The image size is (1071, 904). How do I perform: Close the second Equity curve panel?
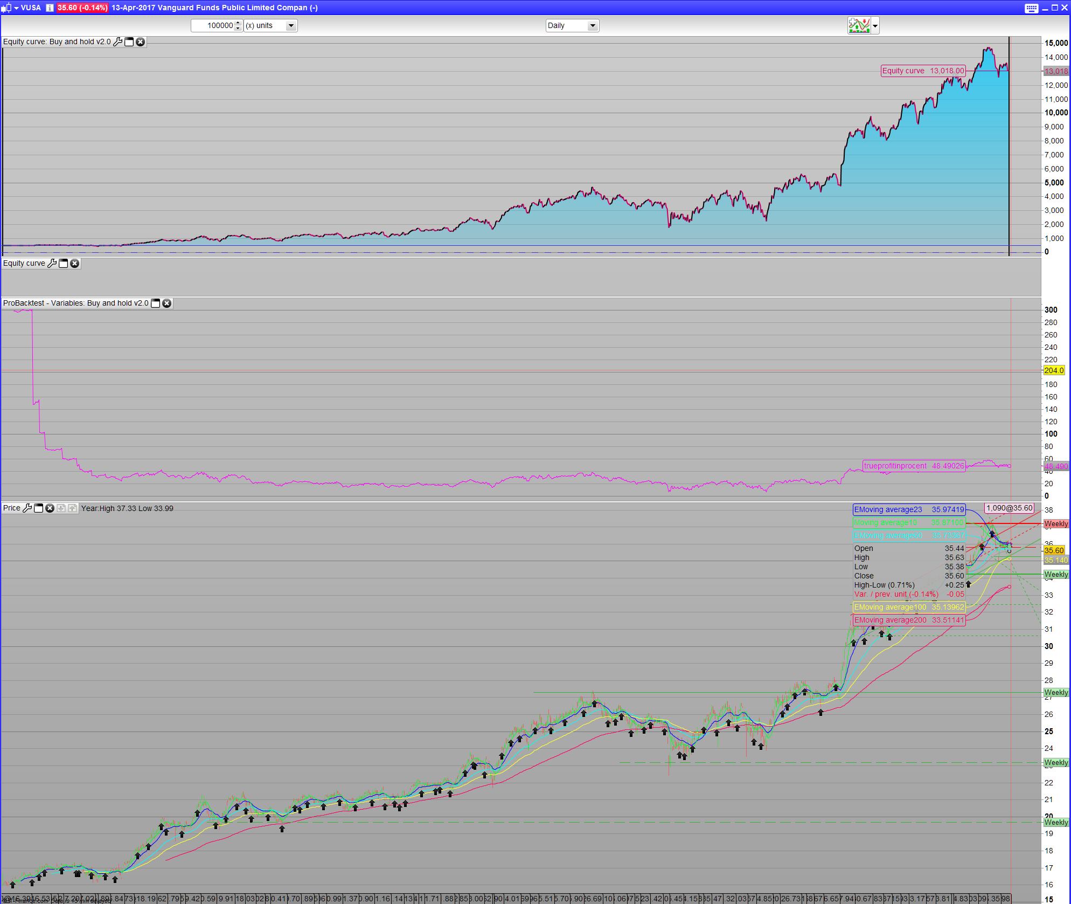point(75,264)
